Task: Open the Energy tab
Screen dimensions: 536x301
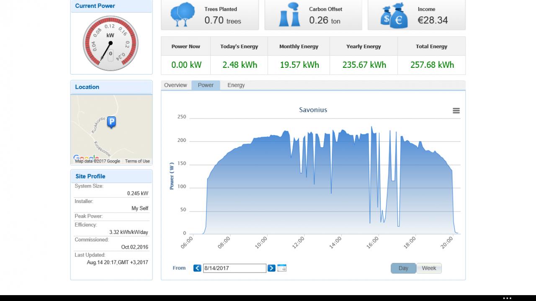Action: 236,85
